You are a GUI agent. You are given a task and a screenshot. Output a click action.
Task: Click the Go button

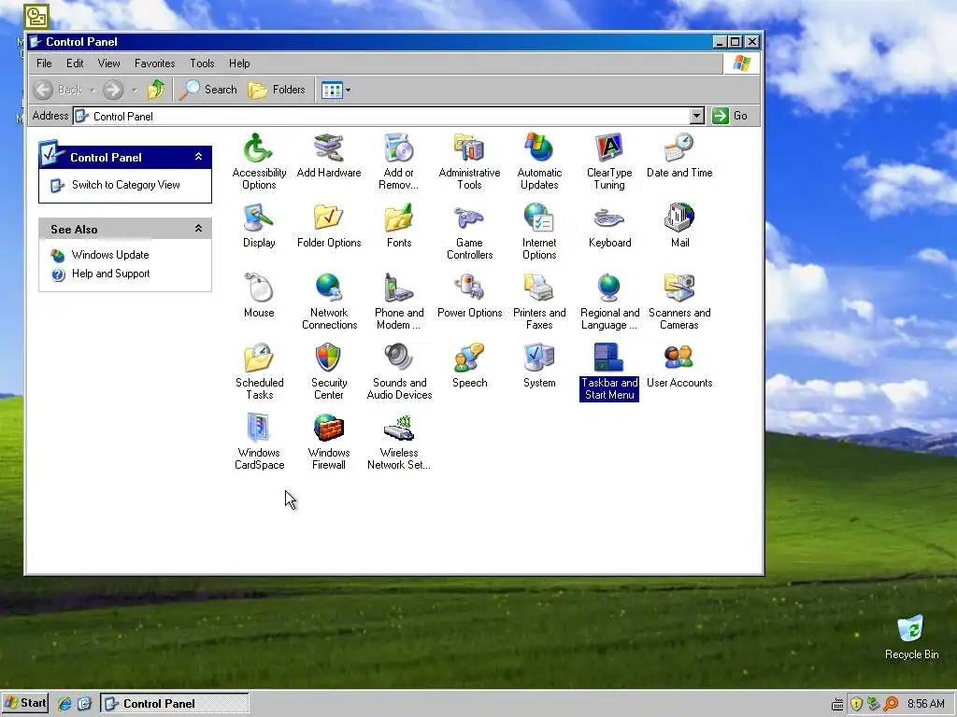tap(731, 116)
